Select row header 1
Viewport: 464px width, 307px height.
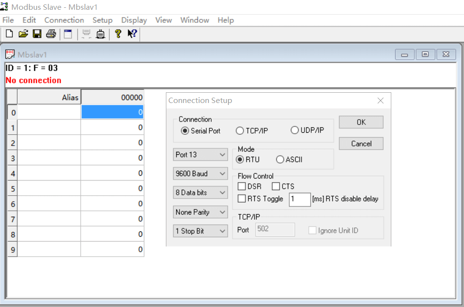[13, 127]
